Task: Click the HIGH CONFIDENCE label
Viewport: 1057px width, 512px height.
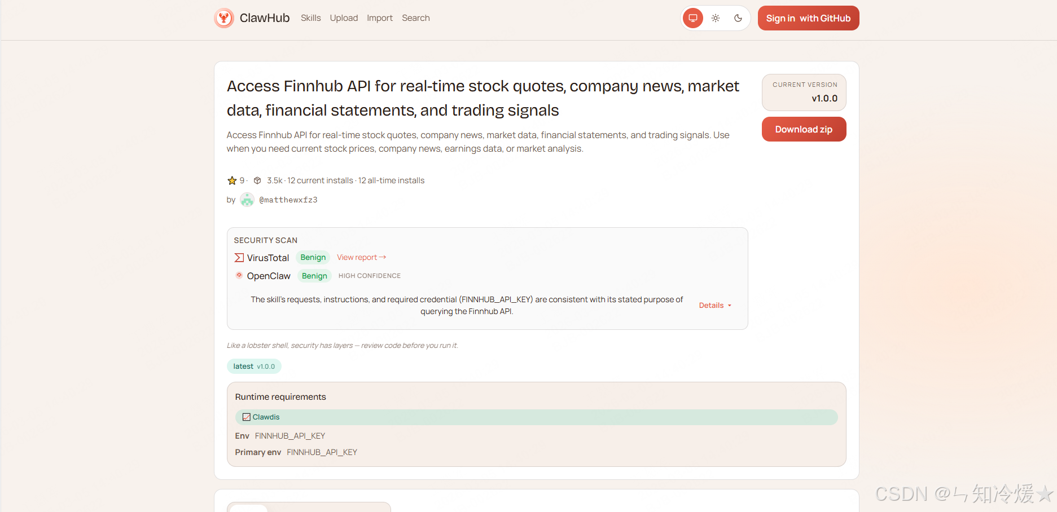Action: pyautogui.click(x=370, y=276)
